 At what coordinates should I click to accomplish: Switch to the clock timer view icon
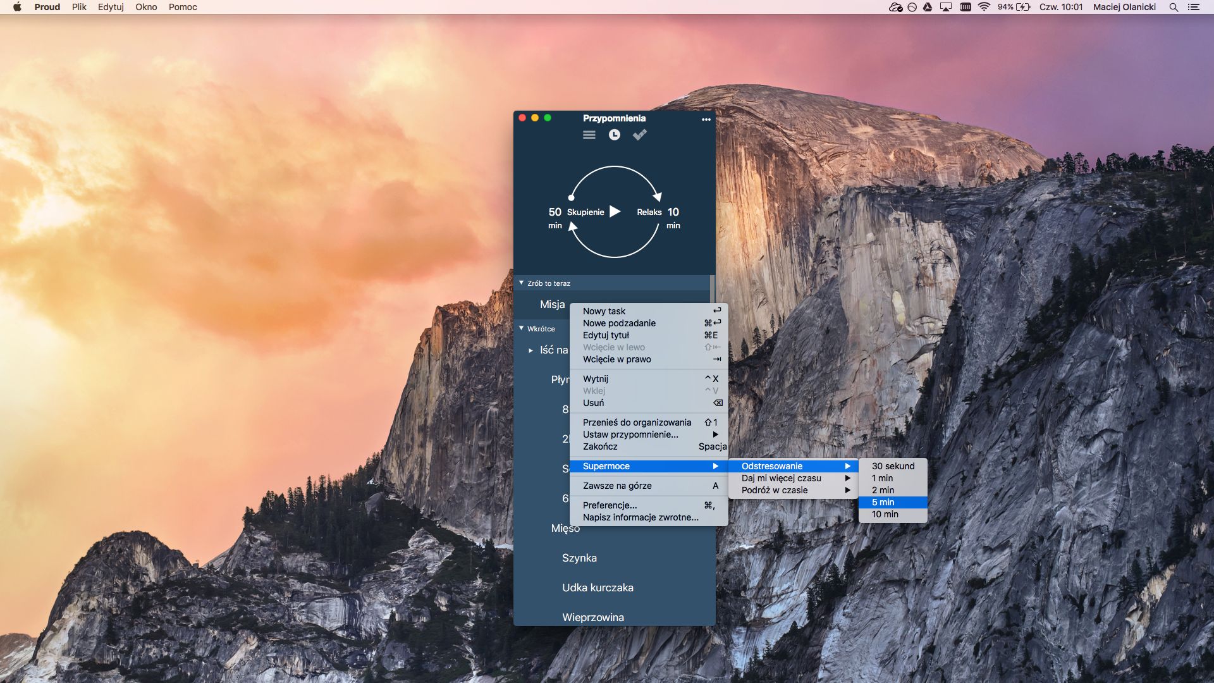(x=614, y=135)
